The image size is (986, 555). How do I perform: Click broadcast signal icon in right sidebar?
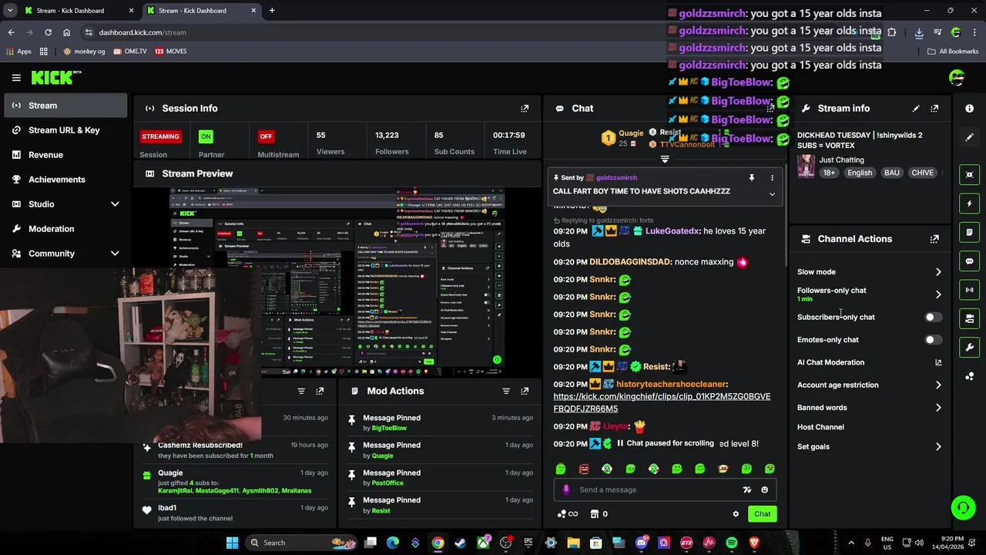(x=969, y=290)
